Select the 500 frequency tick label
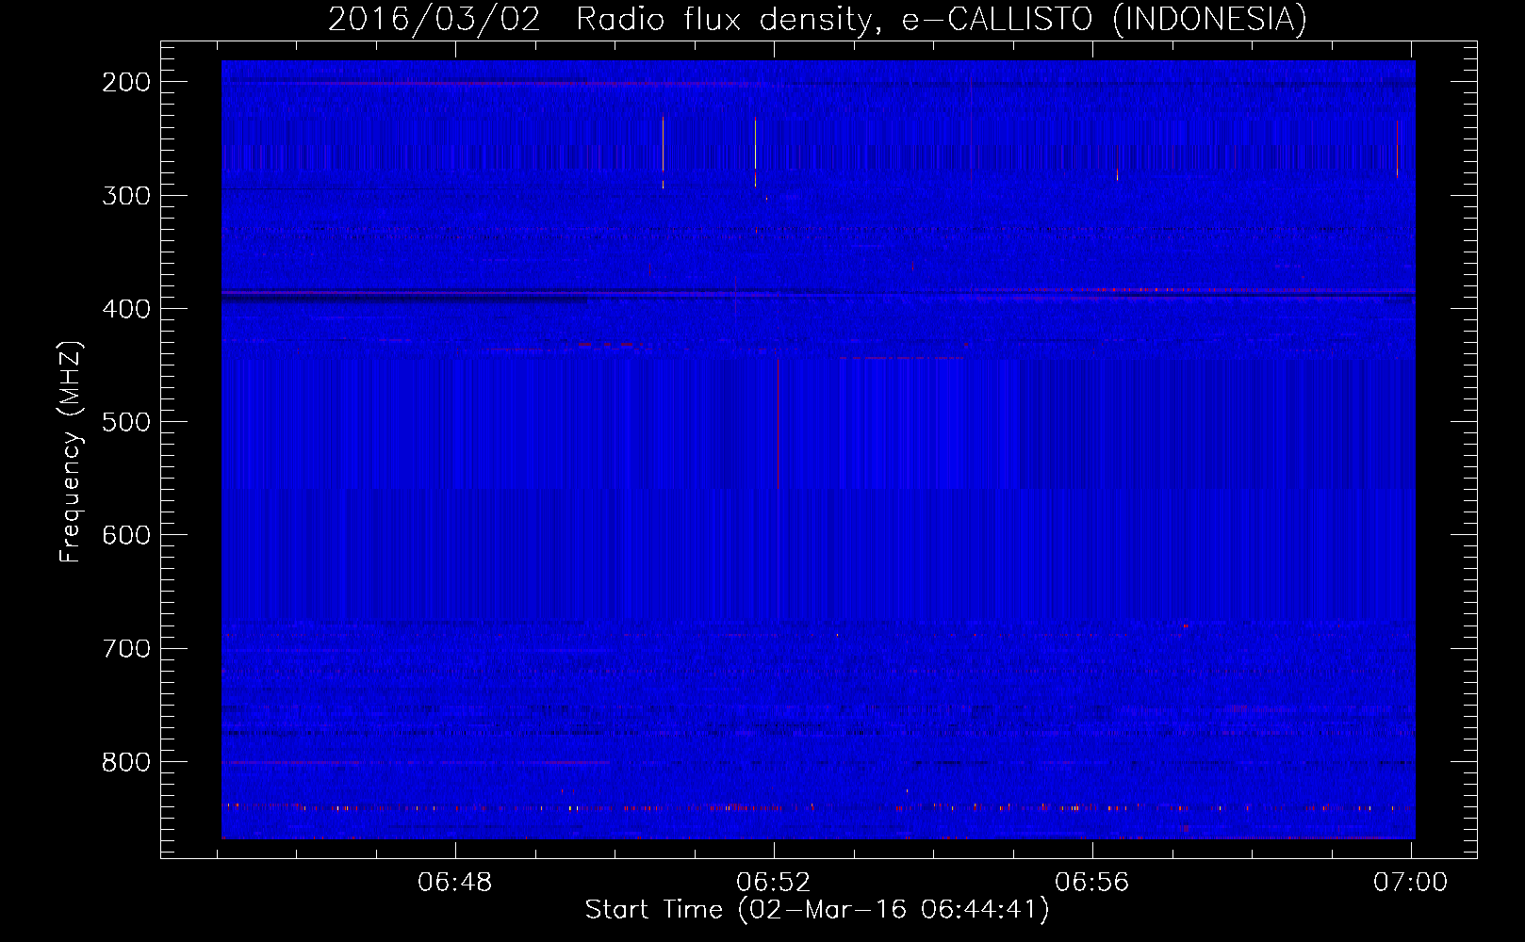This screenshot has height=942, width=1525. [126, 422]
